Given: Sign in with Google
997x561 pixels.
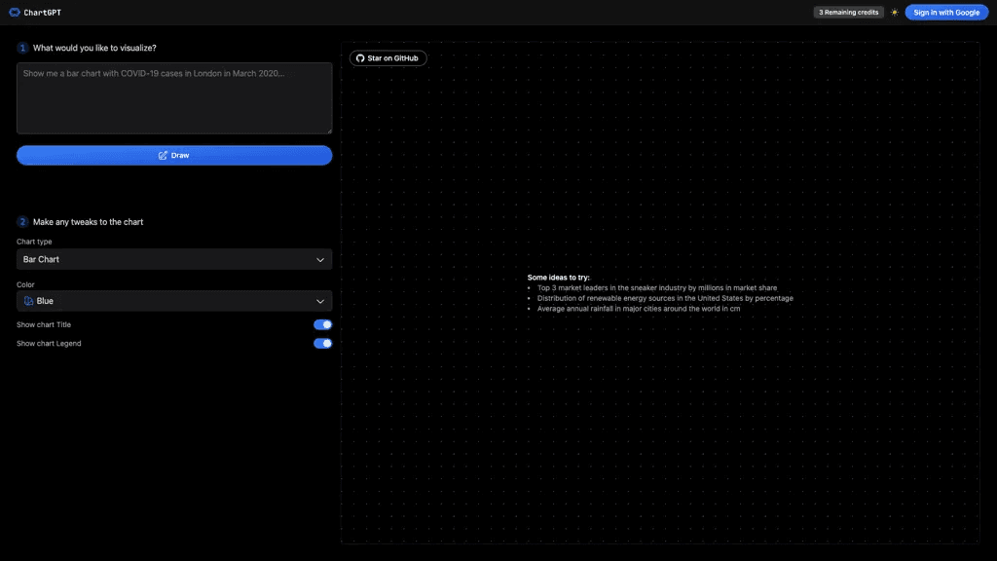Looking at the screenshot, I should (946, 12).
